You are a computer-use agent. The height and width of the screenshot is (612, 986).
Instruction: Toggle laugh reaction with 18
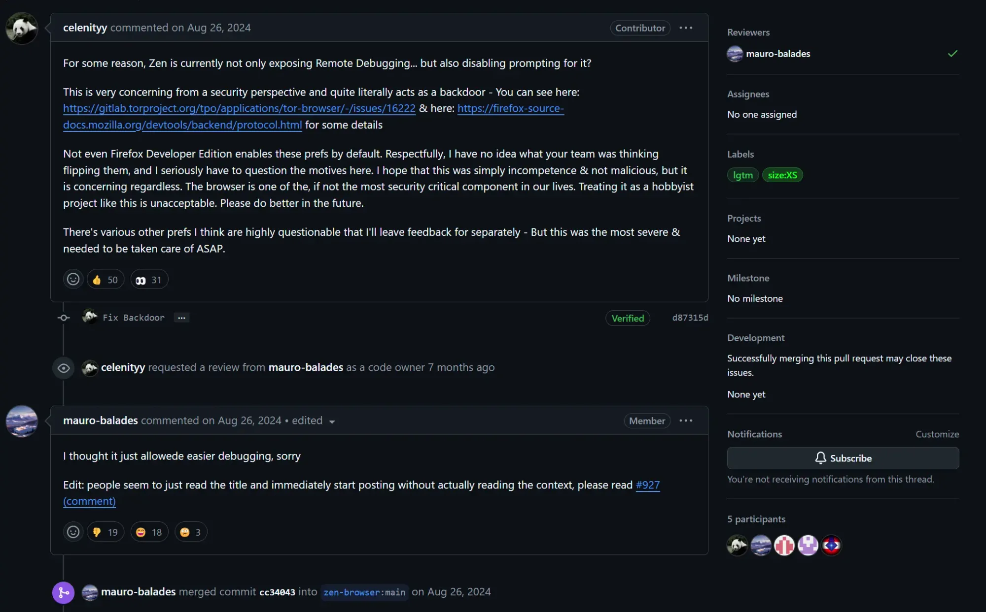149,532
